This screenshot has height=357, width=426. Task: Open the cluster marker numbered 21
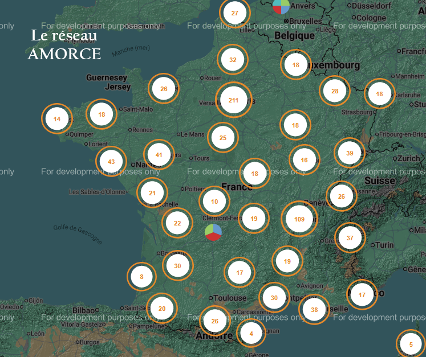152,193
